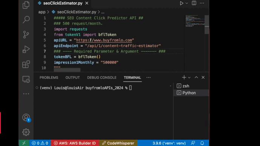Image resolution: width=260 pixels, height=146 pixels.
Task: Maximize the panel size with chevron
Action: 196,77
